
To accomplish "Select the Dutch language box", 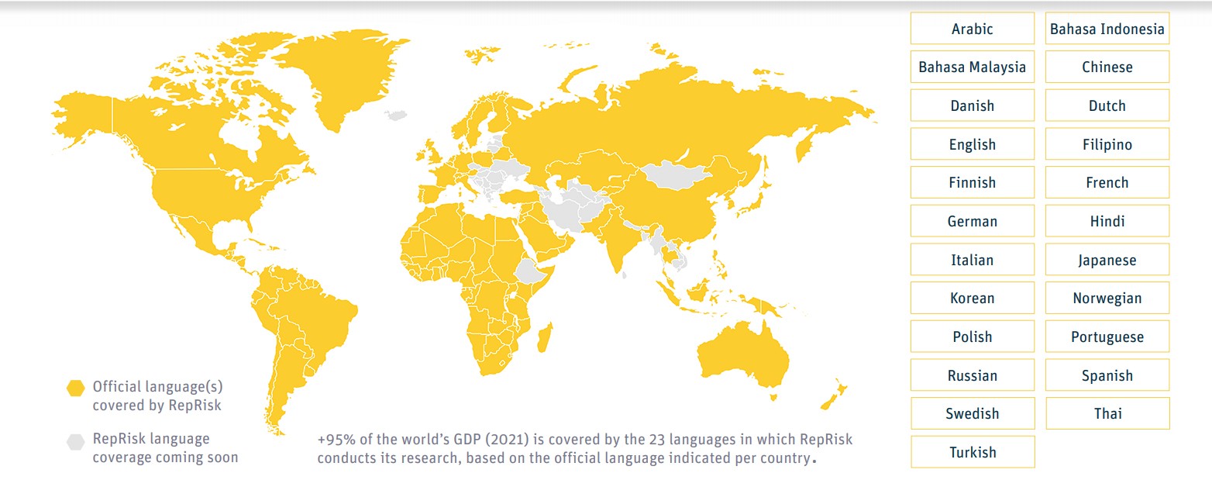I will pyautogui.click(x=1107, y=105).
